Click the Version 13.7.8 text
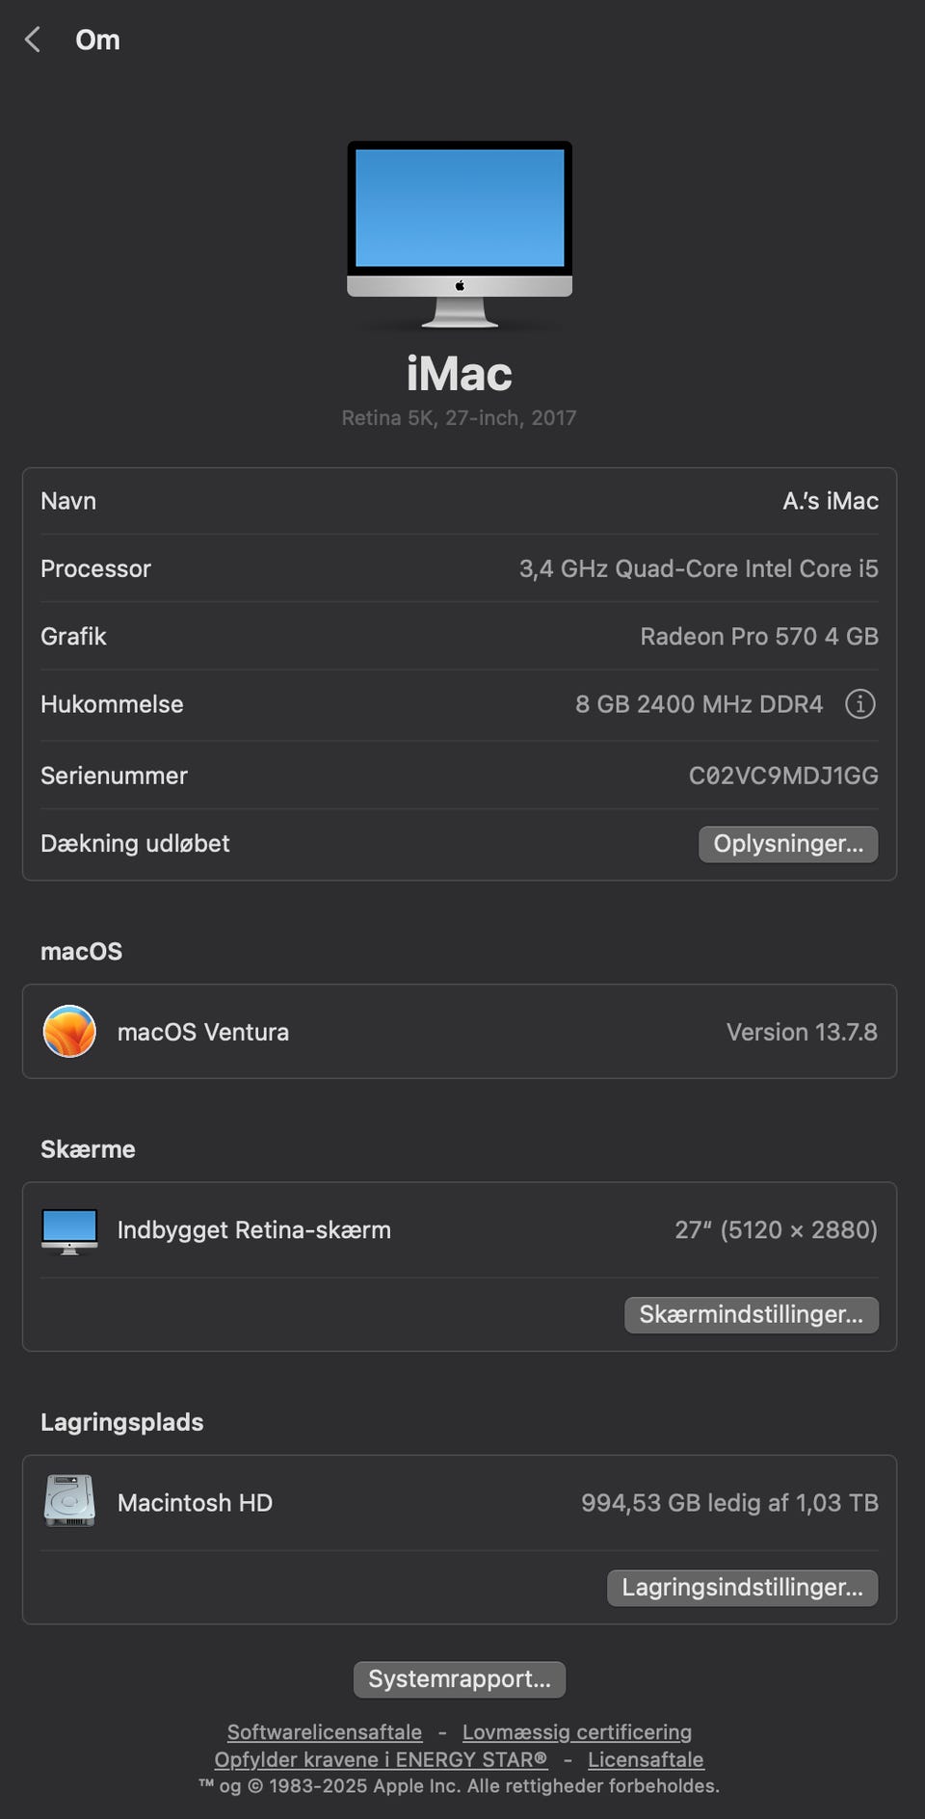The height and width of the screenshot is (1819, 925). 802,1032
